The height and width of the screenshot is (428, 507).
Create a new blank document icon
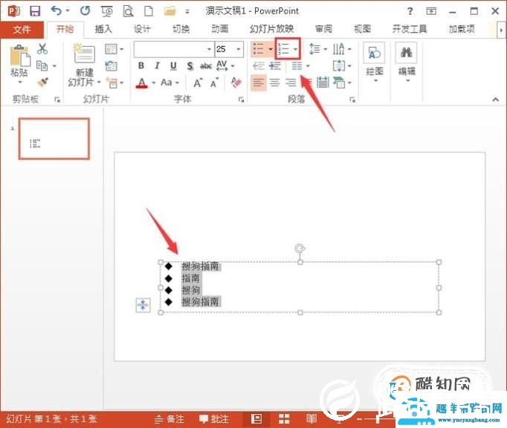(149, 11)
